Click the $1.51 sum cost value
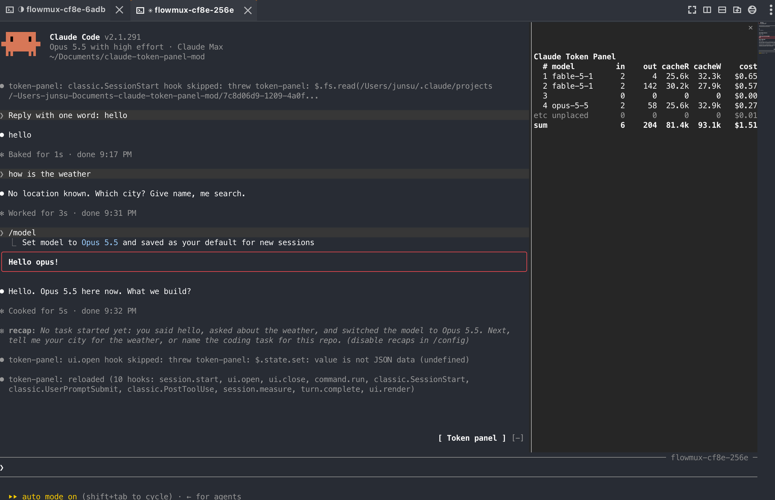 tap(746, 125)
